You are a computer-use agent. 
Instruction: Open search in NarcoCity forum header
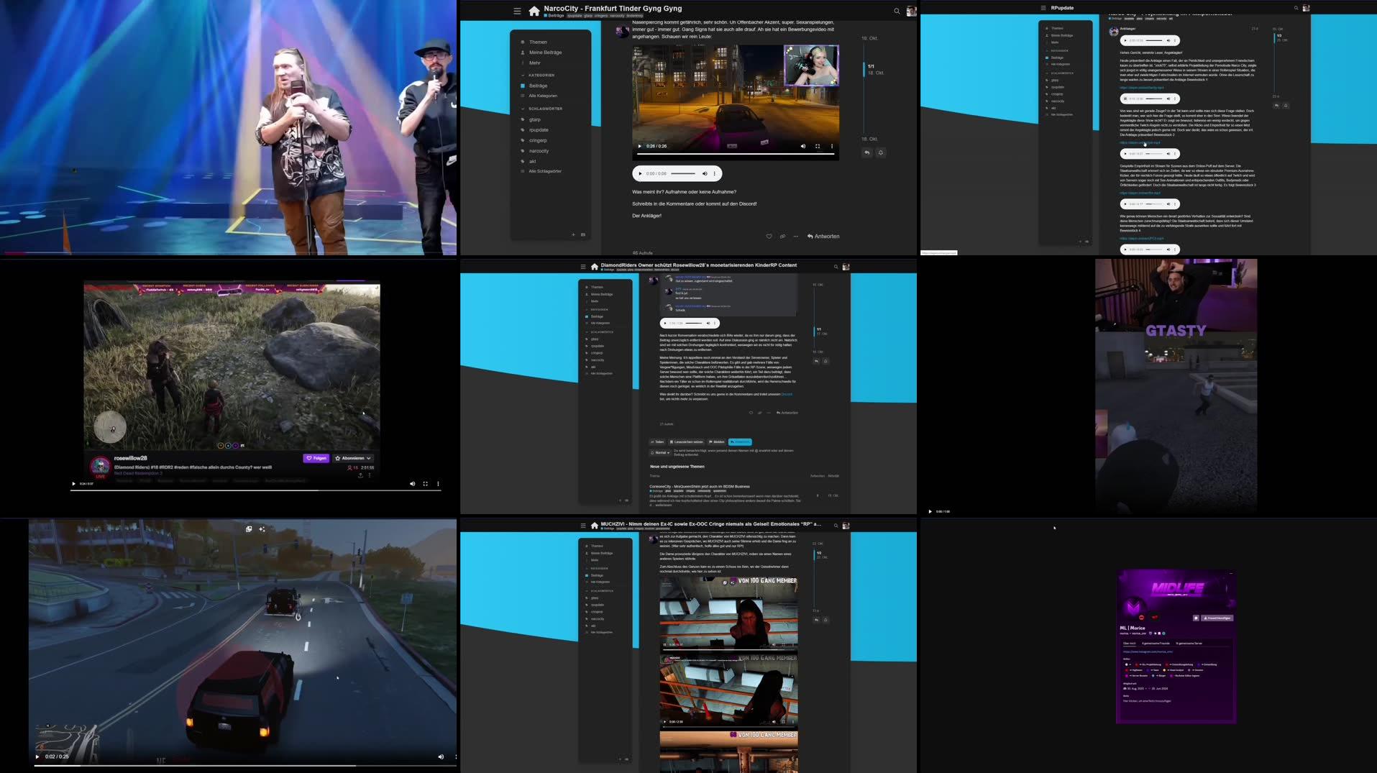click(897, 11)
